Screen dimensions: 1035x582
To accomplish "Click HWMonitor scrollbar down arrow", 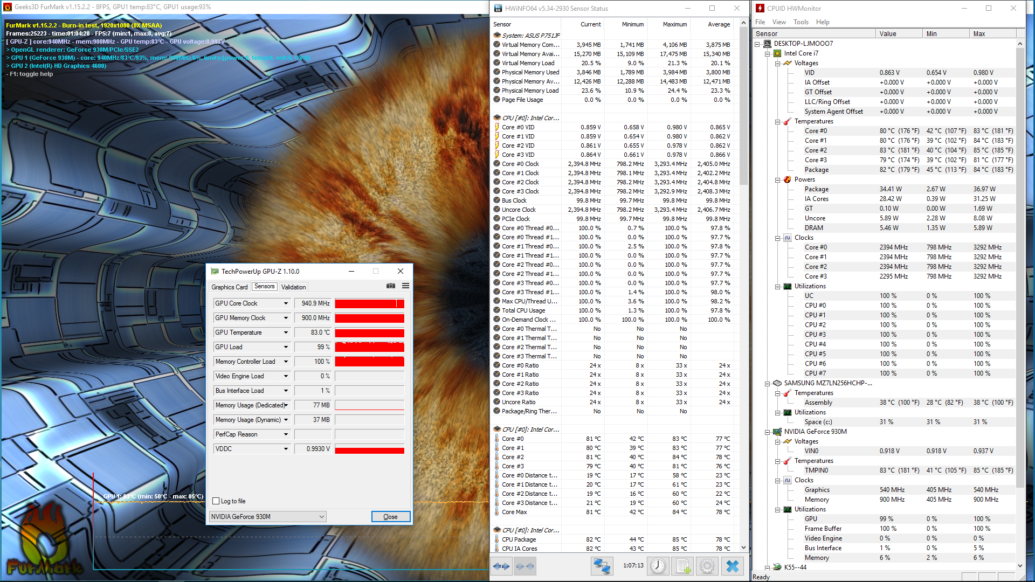I will pyautogui.click(x=1020, y=566).
